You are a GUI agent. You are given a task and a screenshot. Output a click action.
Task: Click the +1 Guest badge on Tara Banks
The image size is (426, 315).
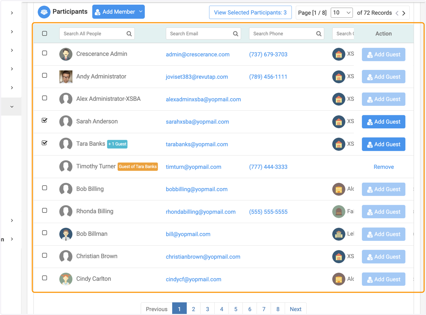[x=117, y=144]
